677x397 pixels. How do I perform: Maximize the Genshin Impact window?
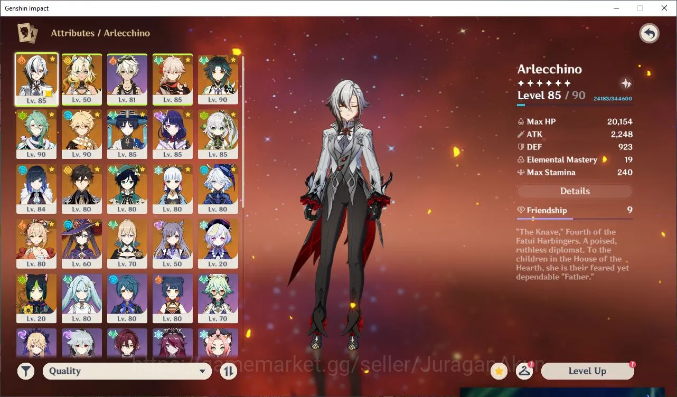(x=640, y=8)
